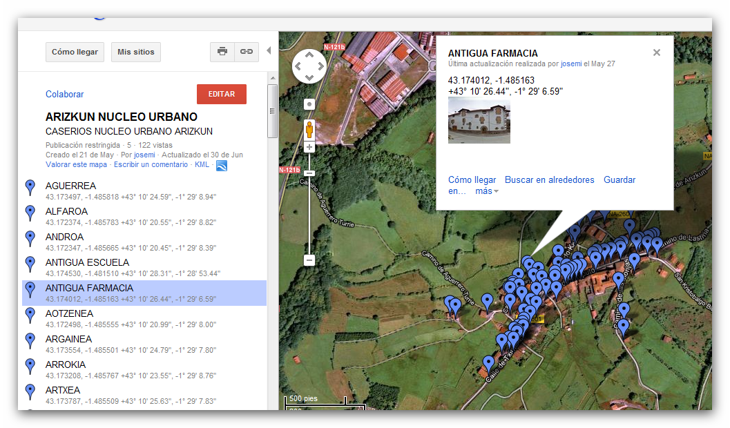730x428 pixels.
Task: Click the Mis sitios button
Action: click(136, 52)
